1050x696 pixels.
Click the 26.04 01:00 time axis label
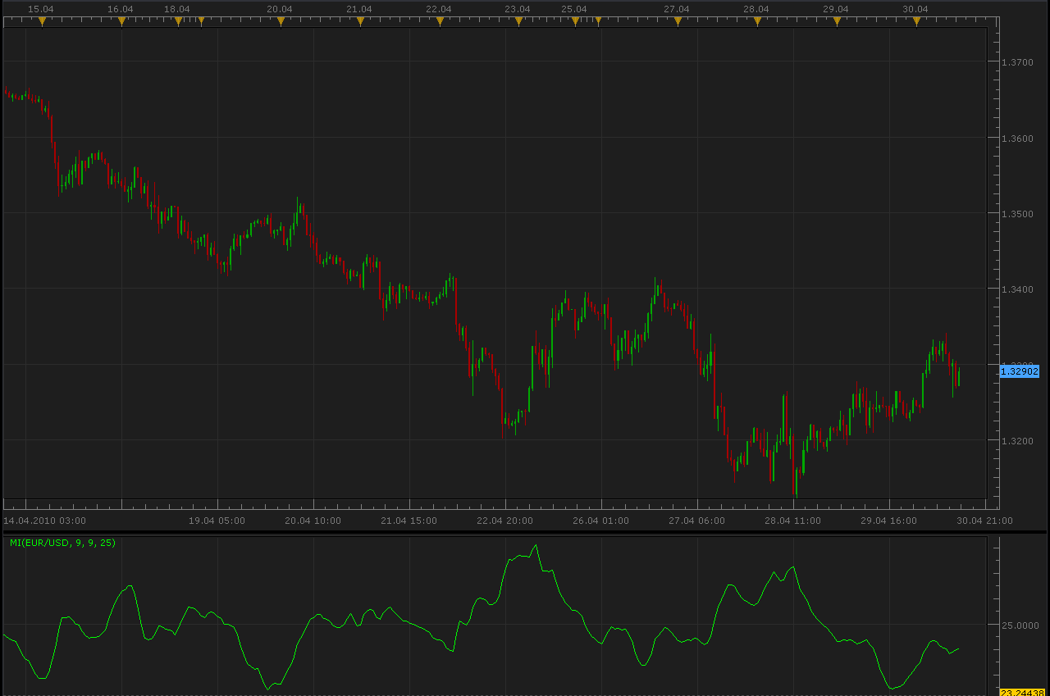(x=600, y=520)
